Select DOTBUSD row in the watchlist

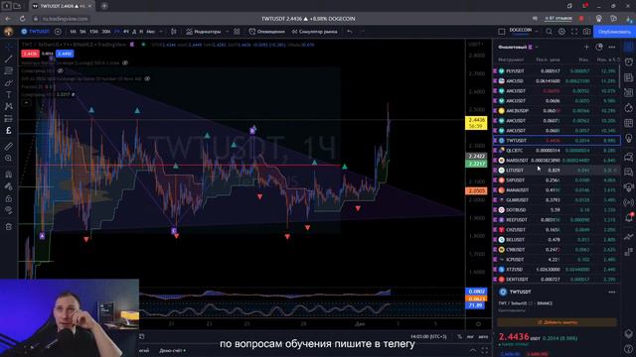pos(556,210)
